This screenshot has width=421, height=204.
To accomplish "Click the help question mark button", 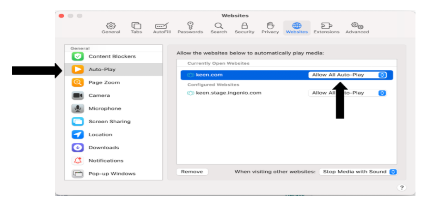I will point(402,187).
